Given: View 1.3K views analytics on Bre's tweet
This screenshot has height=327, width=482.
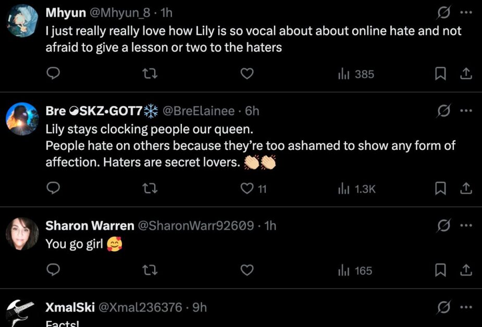Looking at the screenshot, I should [356, 188].
